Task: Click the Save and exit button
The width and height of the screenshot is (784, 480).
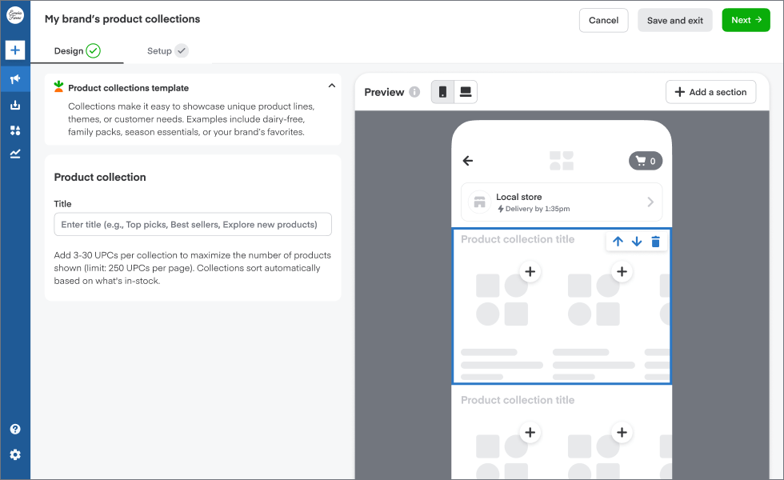Action: pos(674,20)
